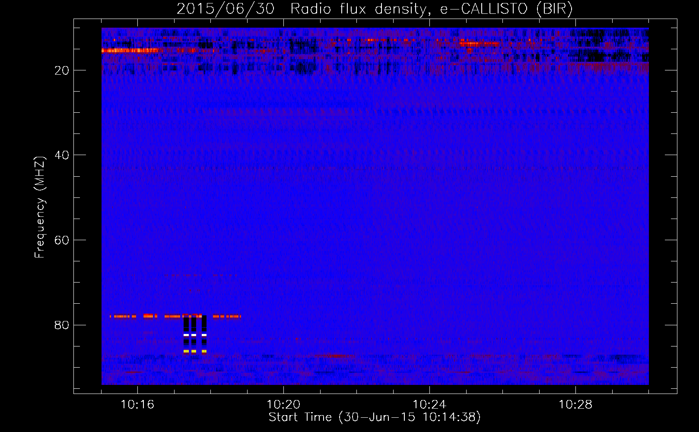Click the frequency tick label "60"

coord(62,240)
